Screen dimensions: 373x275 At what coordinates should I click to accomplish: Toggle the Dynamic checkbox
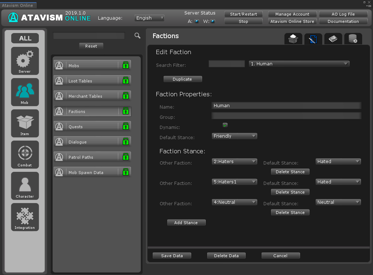pos(225,125)
